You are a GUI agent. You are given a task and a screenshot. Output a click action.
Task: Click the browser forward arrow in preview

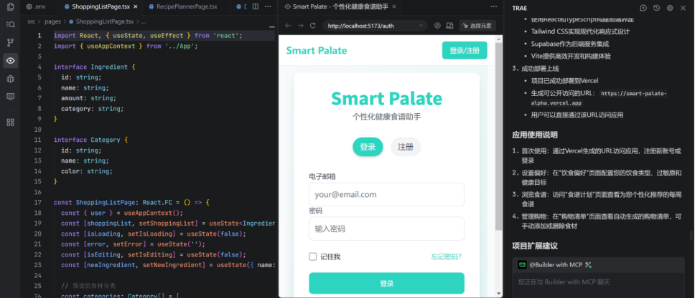click(x=301, y=26)
